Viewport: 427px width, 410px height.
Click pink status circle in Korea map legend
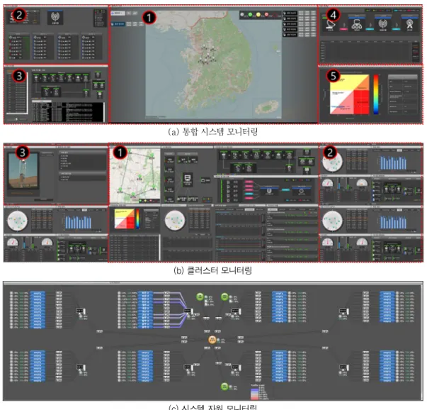tap(266, 14)
